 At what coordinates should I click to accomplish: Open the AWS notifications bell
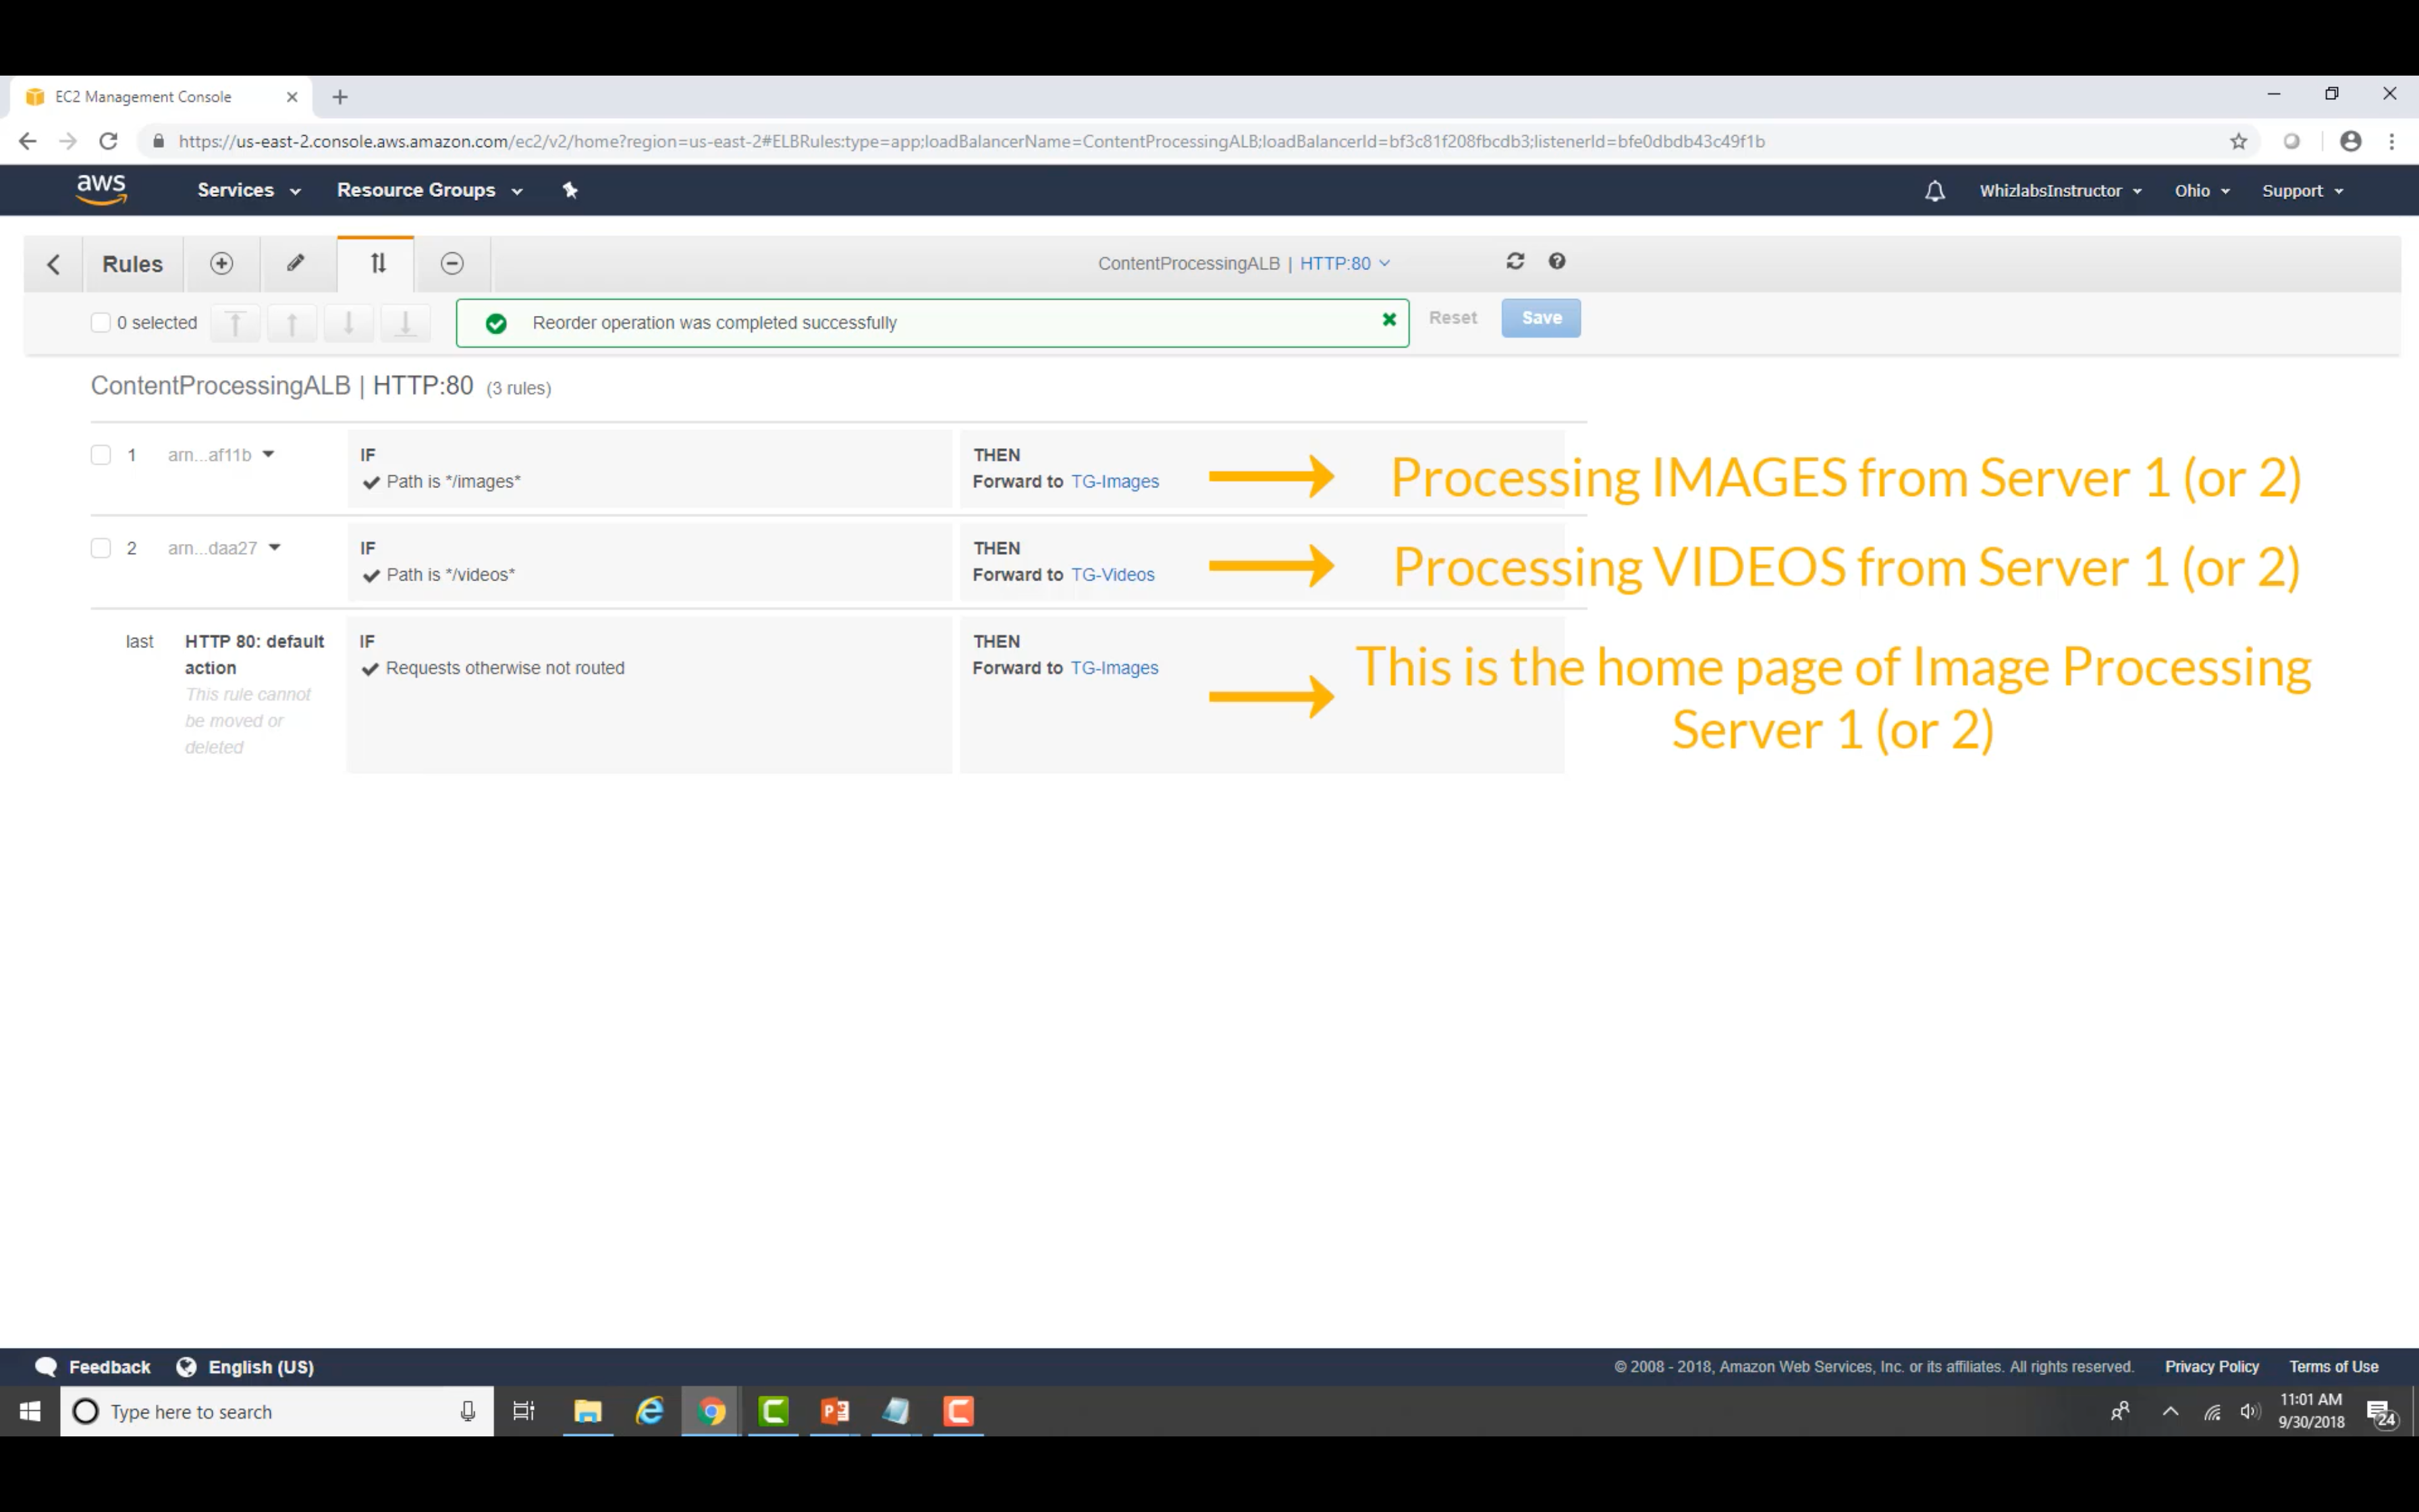point(1934,191)
